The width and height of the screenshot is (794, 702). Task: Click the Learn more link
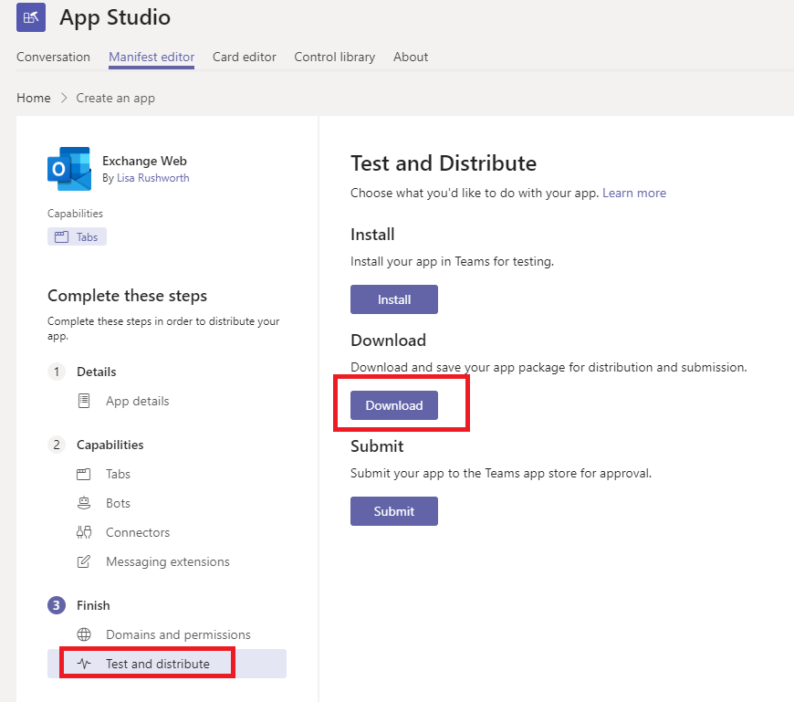pos(634,193)
